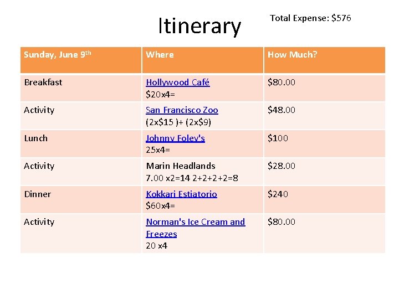Click the Lunch row label
Viewport: 399px width, 299px height.
[x=36, y=138]
